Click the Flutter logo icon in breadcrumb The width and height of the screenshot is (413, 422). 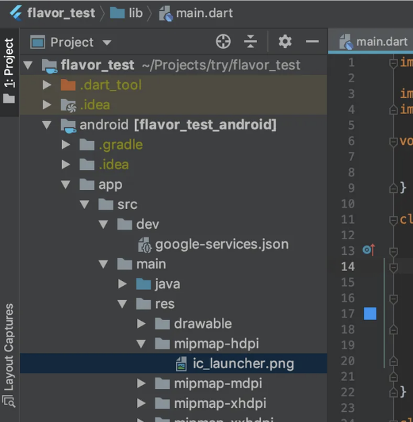16,13
